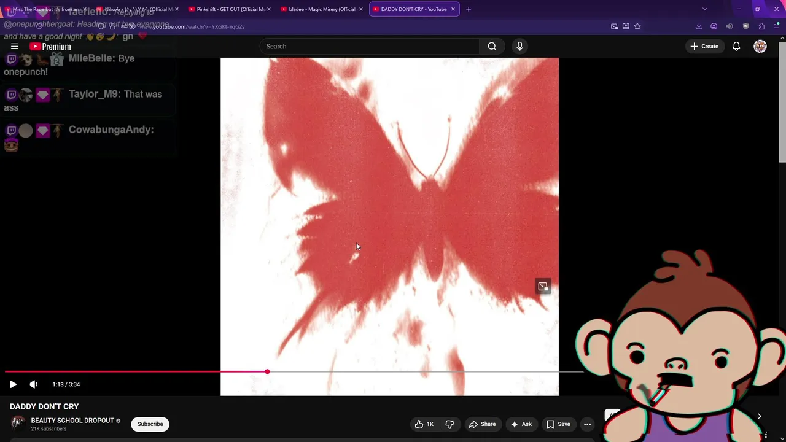Open a new browser tab

tap(469, 9)
